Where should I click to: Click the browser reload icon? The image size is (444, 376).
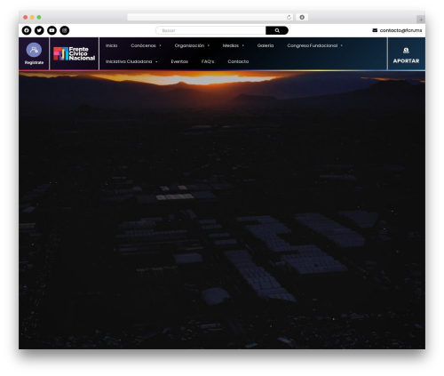(289, 17)
